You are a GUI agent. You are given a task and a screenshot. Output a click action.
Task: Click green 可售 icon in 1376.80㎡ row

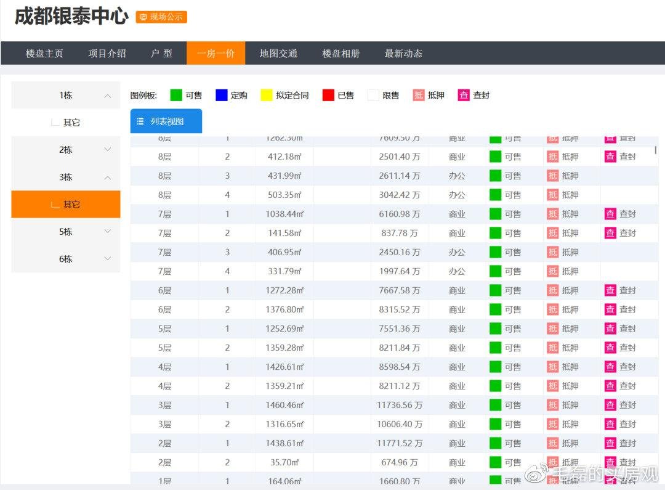495,309
